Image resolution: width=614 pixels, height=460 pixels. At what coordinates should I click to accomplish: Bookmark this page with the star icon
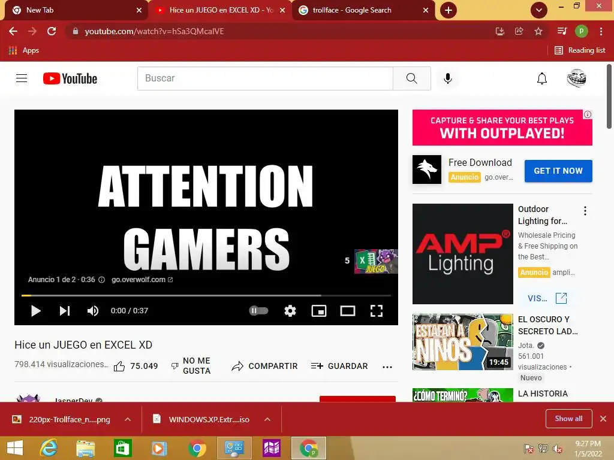pos(538,31)
